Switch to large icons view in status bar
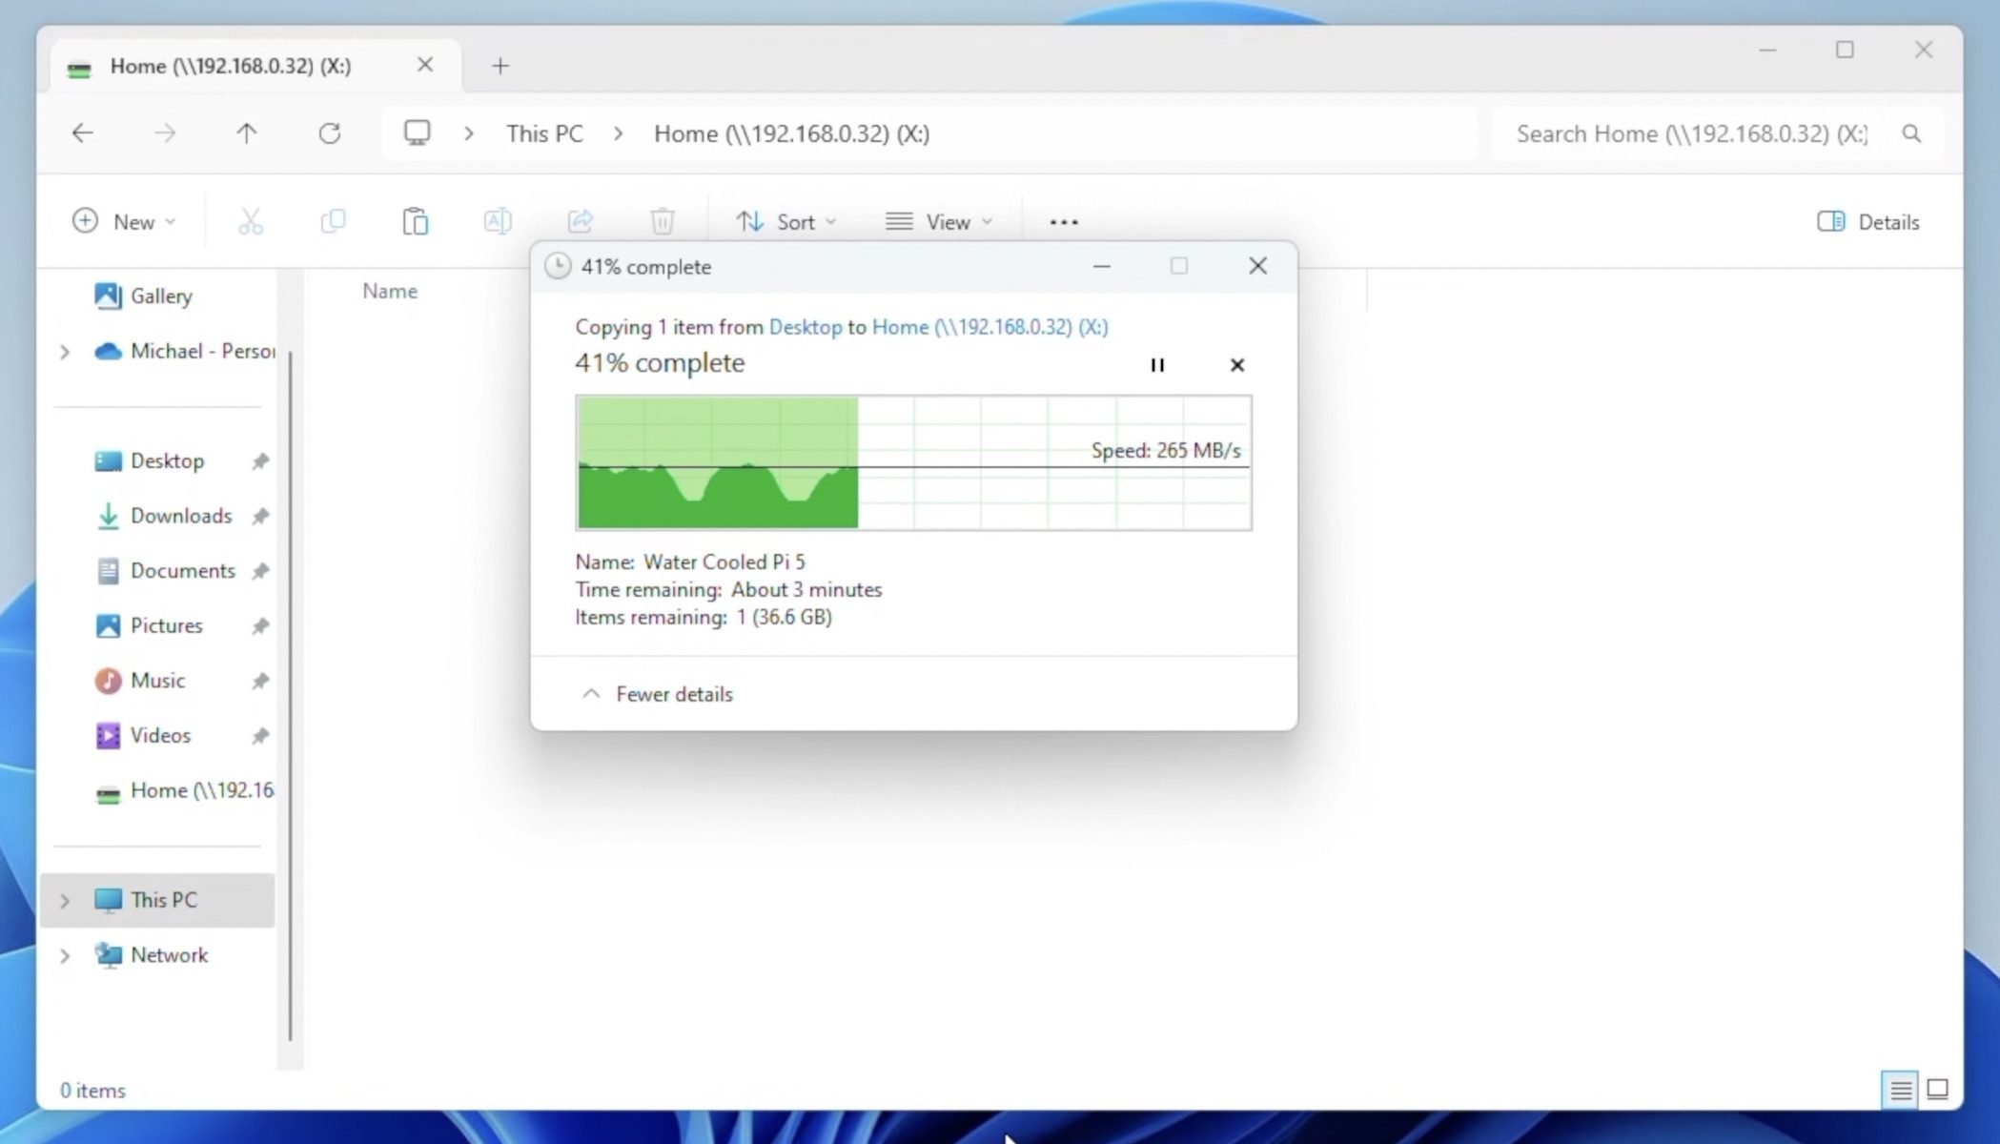Image resolution: width=2000 pixels, height=1144 pixels. tap(1937, 1089)
